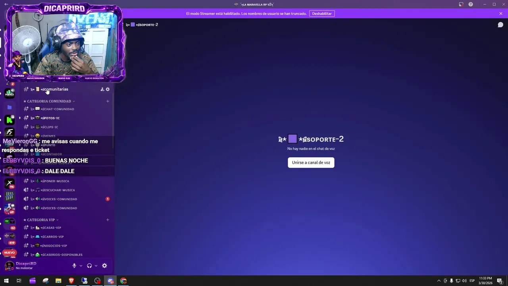Open File Explorer on taskbar
508x286 pixels.
pyautogui.click(x=58, y=281)
